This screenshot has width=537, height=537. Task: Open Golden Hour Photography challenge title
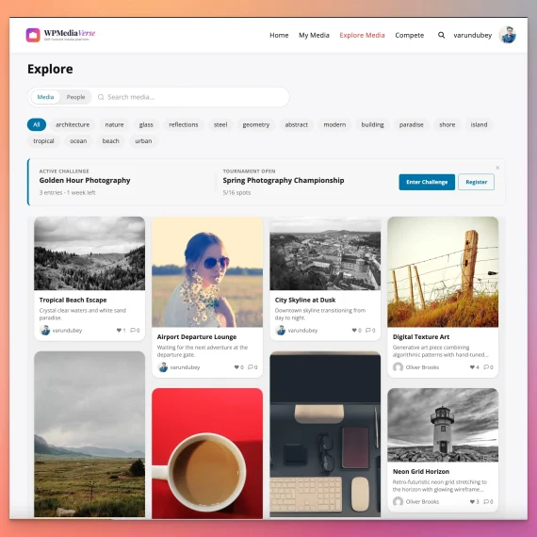pyautogui.click(x=85, y=181)
